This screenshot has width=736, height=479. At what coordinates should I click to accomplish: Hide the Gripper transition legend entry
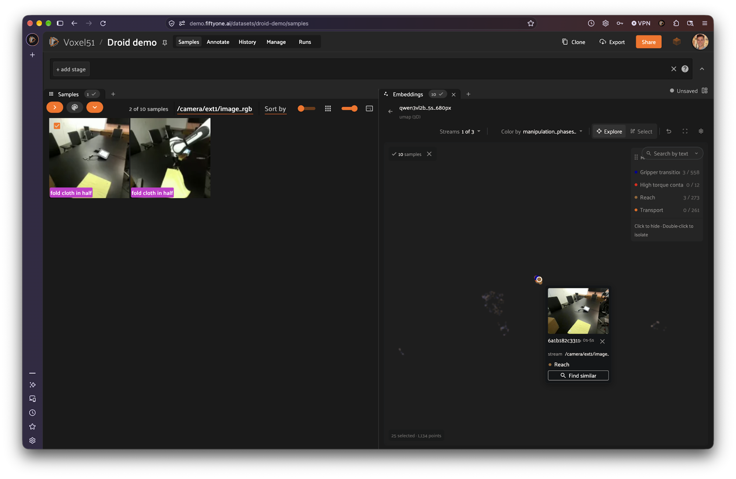667,172
